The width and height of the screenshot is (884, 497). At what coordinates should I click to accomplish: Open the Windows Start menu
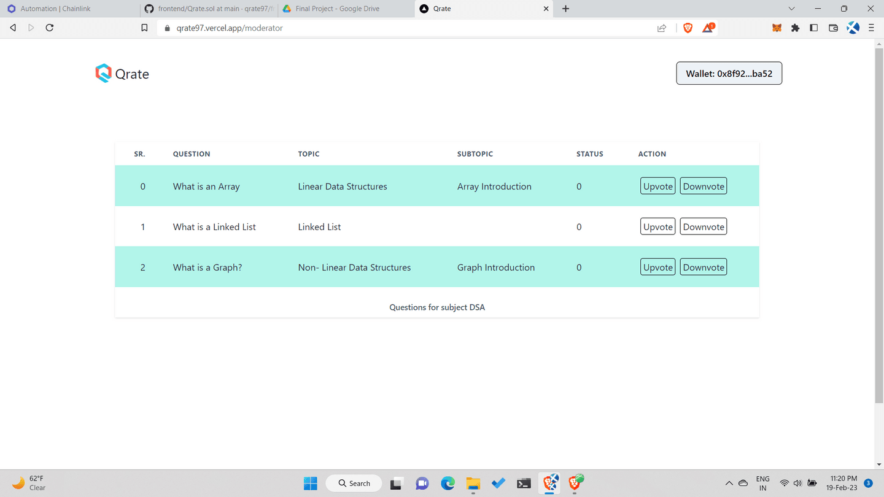click(x=311, y=484)
